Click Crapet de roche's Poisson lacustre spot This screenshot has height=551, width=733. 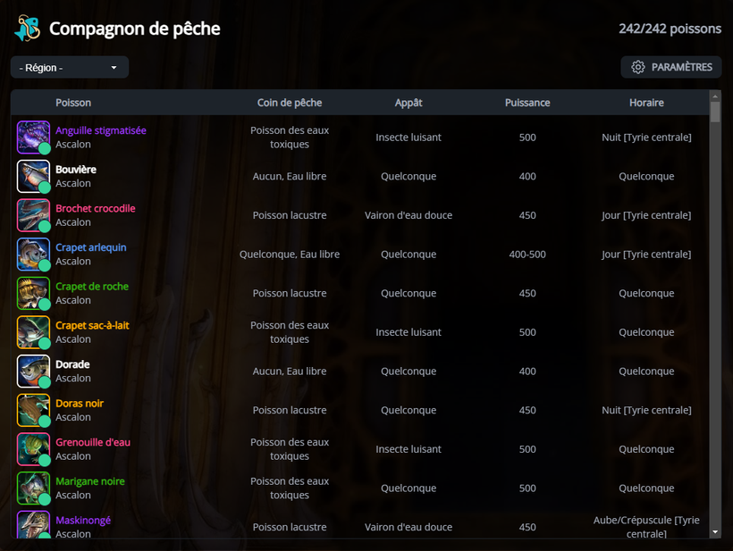[x=290, y=293]
